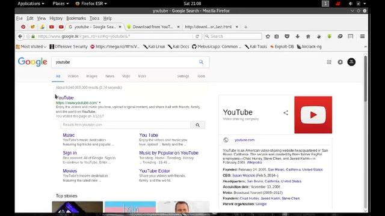
Task: Open the Sign in sitelink
Action: [x=70, y=153]
